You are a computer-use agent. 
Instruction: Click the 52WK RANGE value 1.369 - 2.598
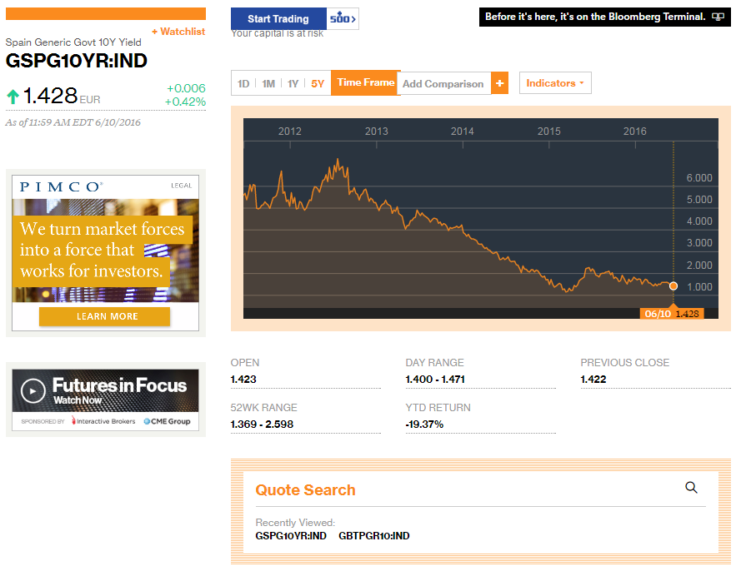(262, 425)
